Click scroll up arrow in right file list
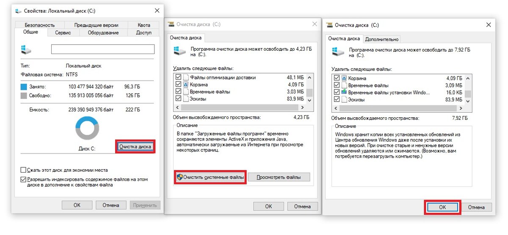Image resolution: width=508 pixels, height=235 pixels. (x=468, y=78)
